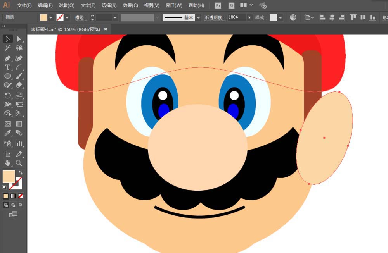Open the 视图(V) menu
The height and width of the screenshot is (253, 388).
[x=152, y=5]
